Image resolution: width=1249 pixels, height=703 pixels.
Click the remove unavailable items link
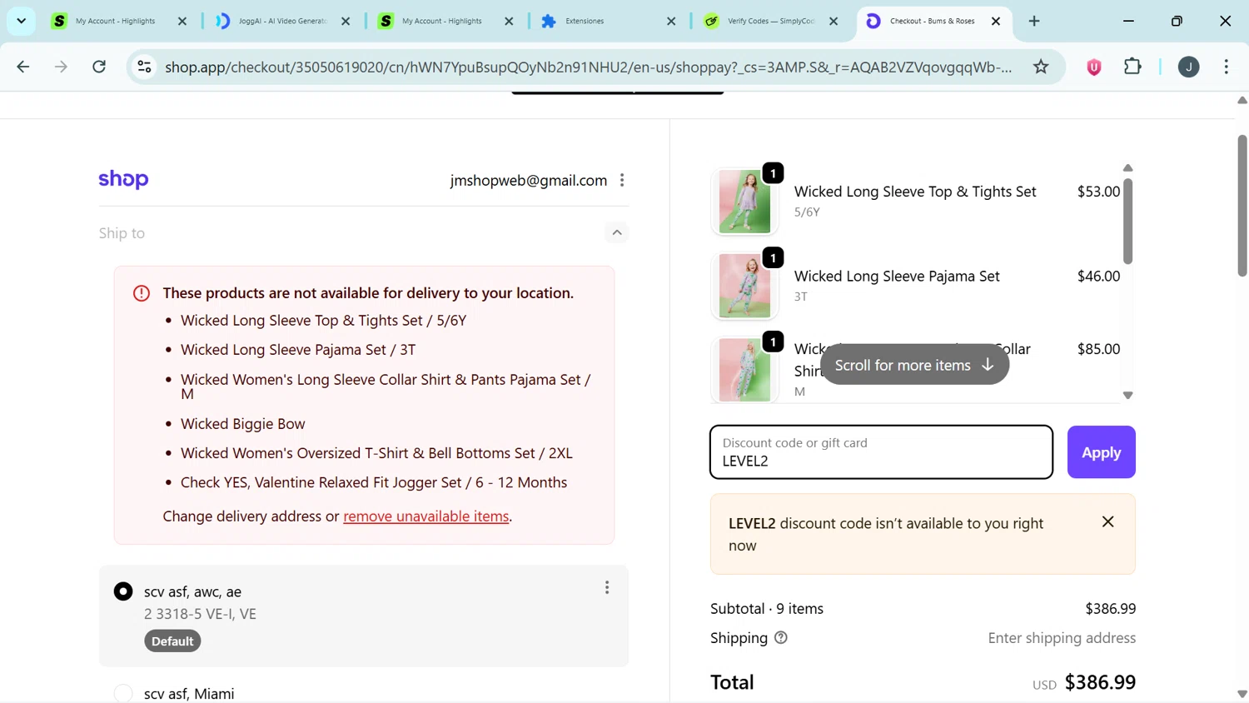425,516
